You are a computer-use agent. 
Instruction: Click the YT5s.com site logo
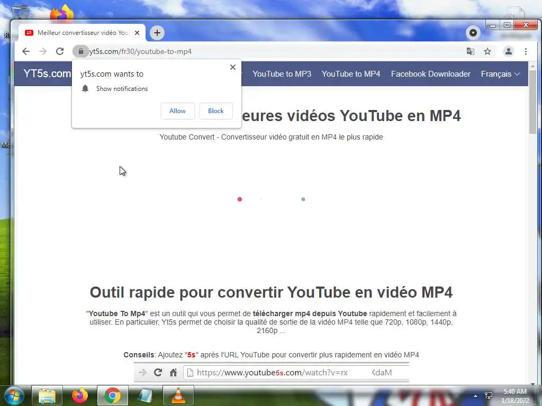(x=47, y=73)
